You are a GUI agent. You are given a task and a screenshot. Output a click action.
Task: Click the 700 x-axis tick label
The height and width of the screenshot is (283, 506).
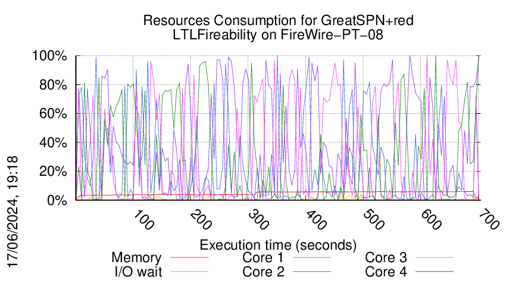(488, 220)
